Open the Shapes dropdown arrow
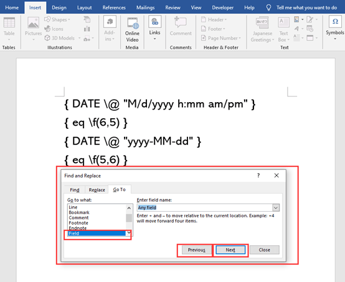 pyautogui.click(x=69, y=19)
